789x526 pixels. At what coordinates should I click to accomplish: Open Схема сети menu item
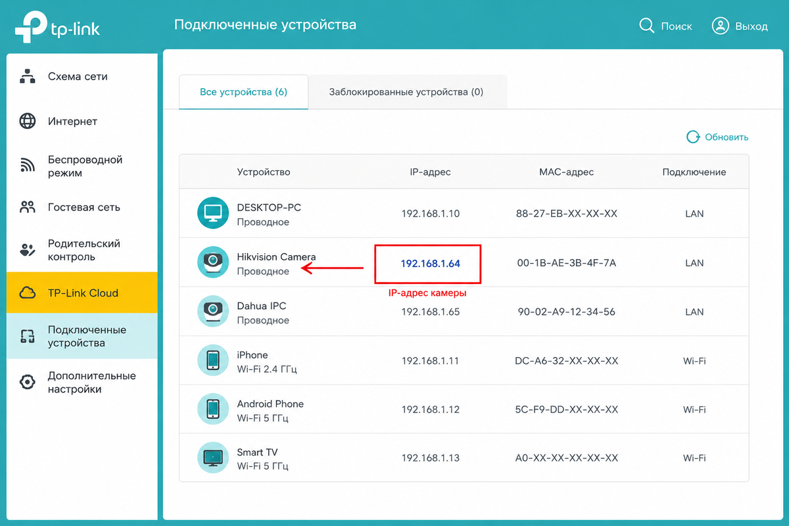(82, 76)
